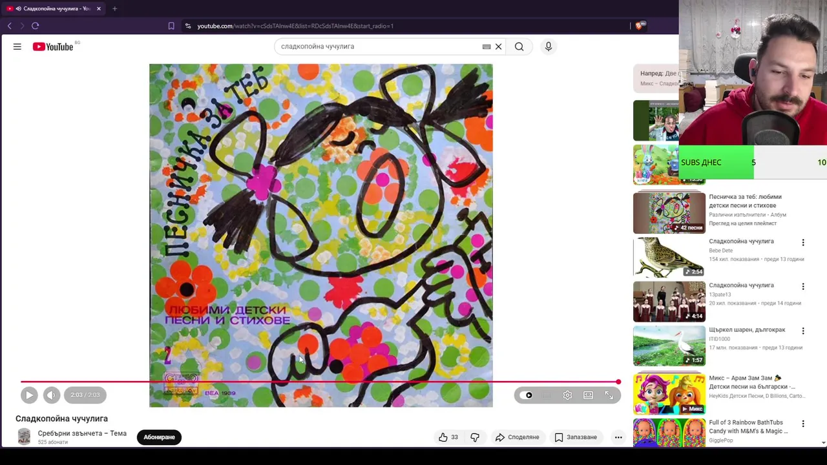Close the Сладкопойна чучулига browser tab

[99, 8]
